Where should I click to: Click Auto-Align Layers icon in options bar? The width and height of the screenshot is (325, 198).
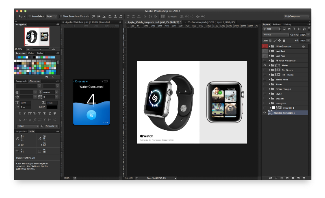[163, 16]
